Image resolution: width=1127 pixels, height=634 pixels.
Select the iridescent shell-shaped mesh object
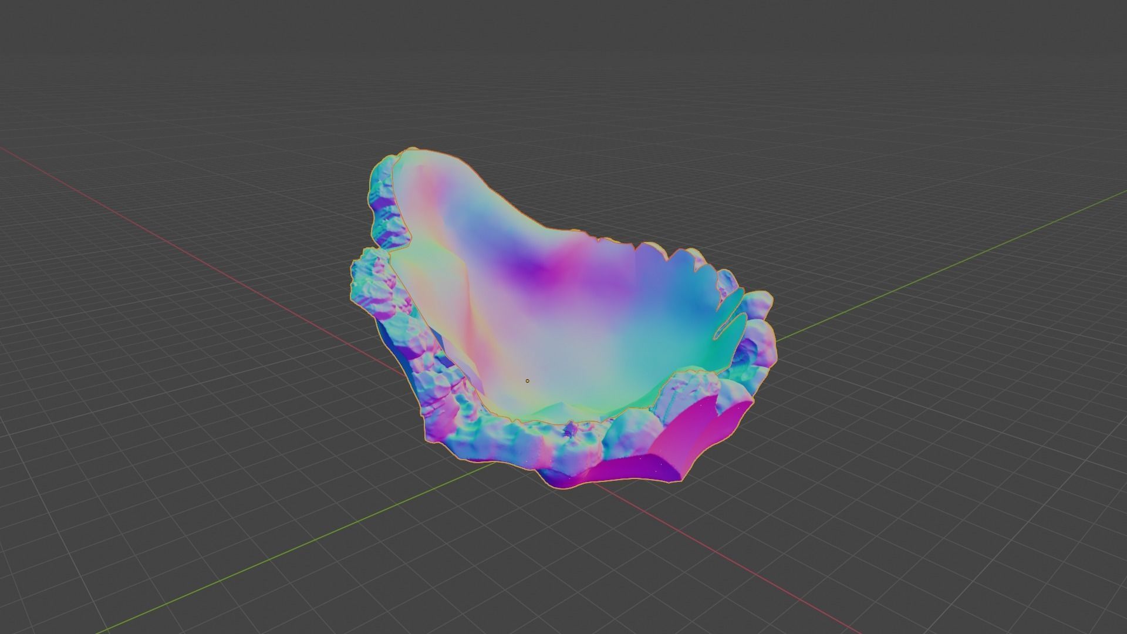point(563,317)
